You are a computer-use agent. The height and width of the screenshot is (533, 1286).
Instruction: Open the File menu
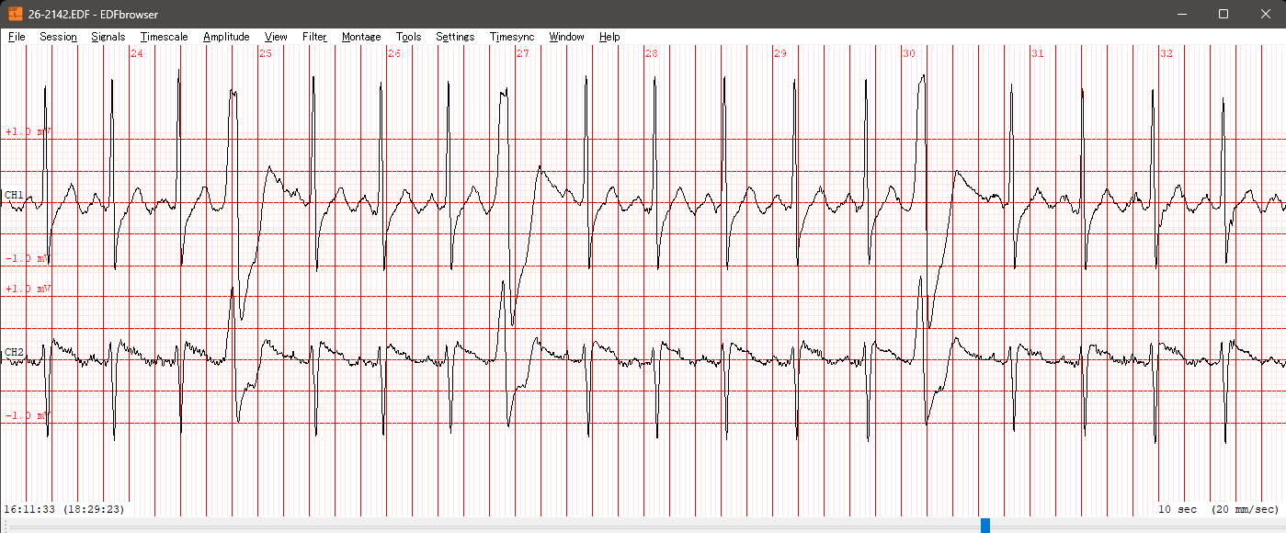[x=17, y=37]
